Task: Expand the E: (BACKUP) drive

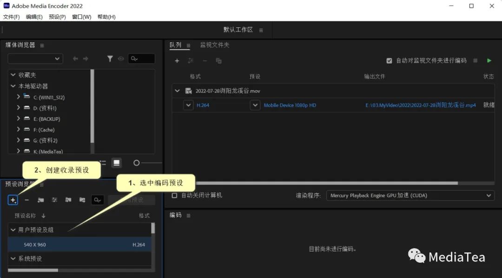Action: click(x=18, y=119)
